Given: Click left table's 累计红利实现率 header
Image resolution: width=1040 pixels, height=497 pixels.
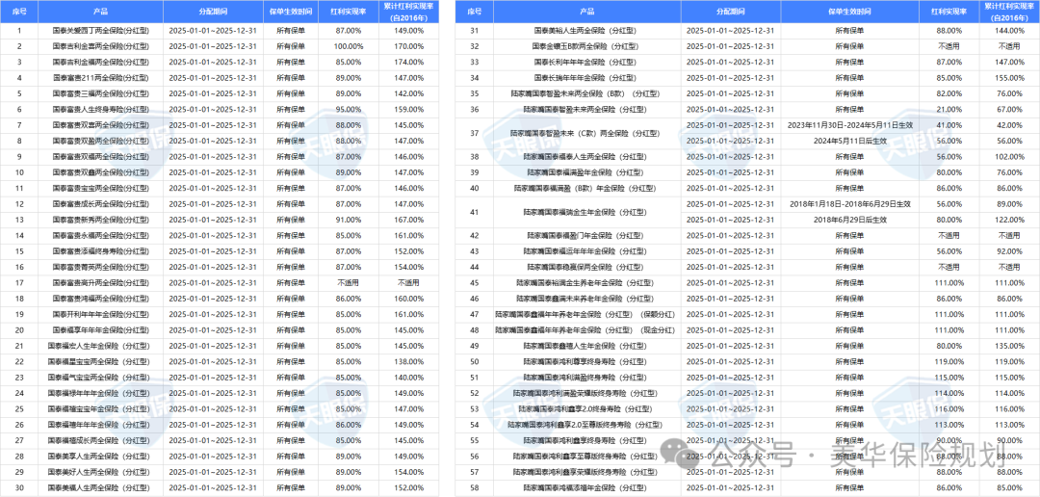Looking at the screenshot, I should pos(408,12).
